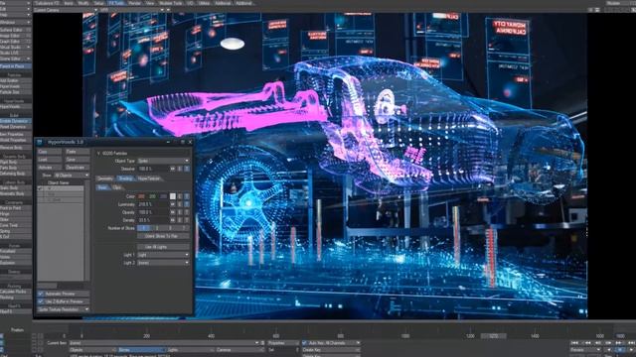This screenshot has width=636, height=357.
Task: Click the Activate button
Action: coord(50,168)
